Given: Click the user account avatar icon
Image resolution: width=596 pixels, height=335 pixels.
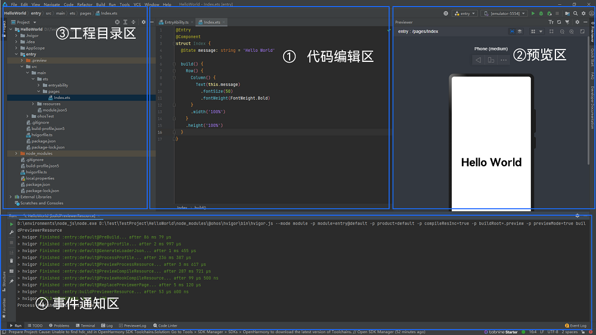Looking at the screenshot, I should coord(591,13).
